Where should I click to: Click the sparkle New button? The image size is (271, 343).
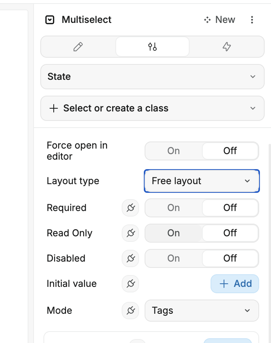220,20
